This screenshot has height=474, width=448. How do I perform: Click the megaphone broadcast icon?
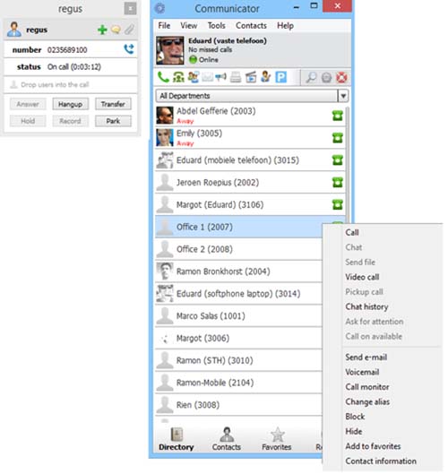(x=221, y=77)
